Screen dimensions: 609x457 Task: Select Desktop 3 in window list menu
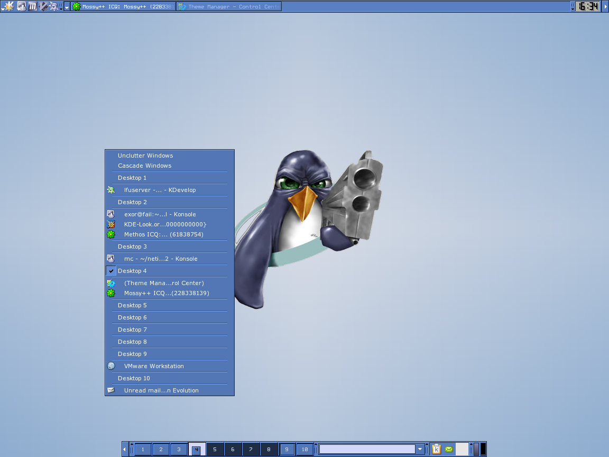[170, 246]
